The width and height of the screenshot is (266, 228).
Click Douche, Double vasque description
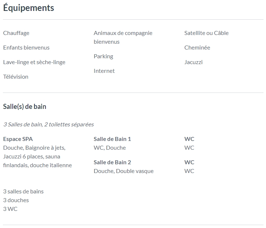124,171
